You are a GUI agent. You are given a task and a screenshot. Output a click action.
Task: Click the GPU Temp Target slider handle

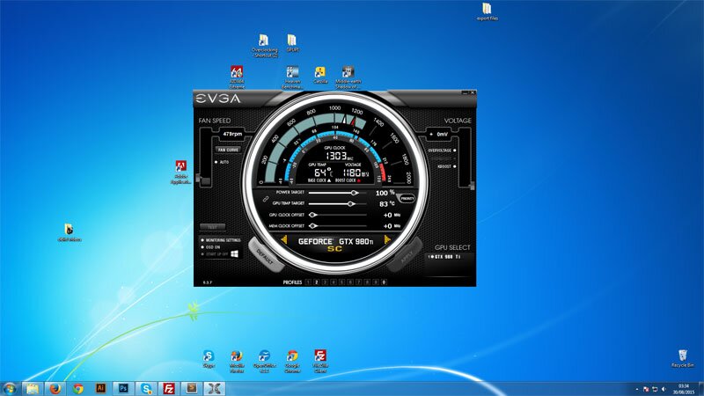click(x=351, y=204)
